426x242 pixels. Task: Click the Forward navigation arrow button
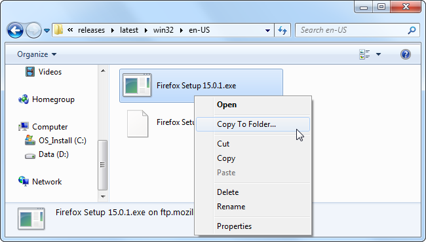pos(33,30)
